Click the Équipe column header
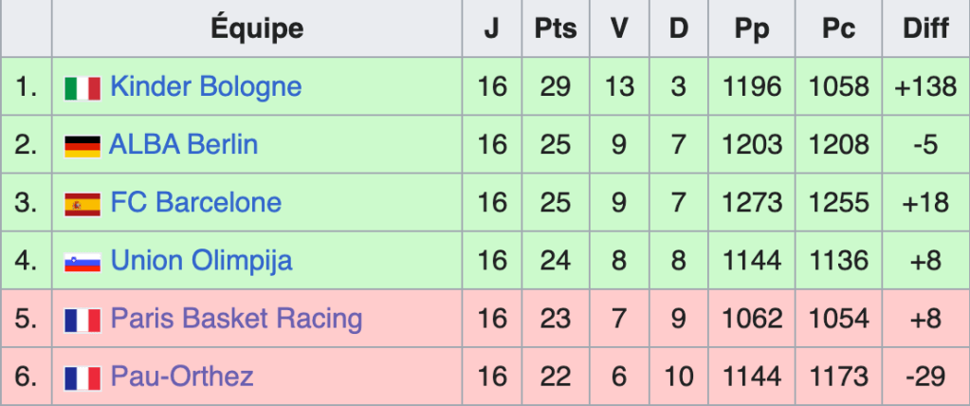Viewport: 970px width, 406px height. pos(257,28)
